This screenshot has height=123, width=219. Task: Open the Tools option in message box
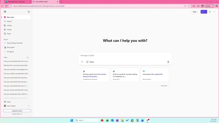click(90, 62)
